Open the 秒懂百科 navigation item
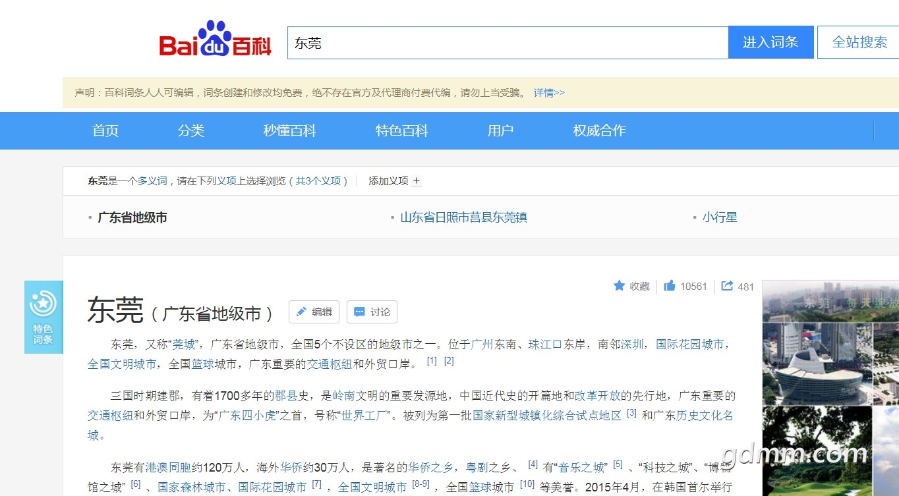 point(290,130)
